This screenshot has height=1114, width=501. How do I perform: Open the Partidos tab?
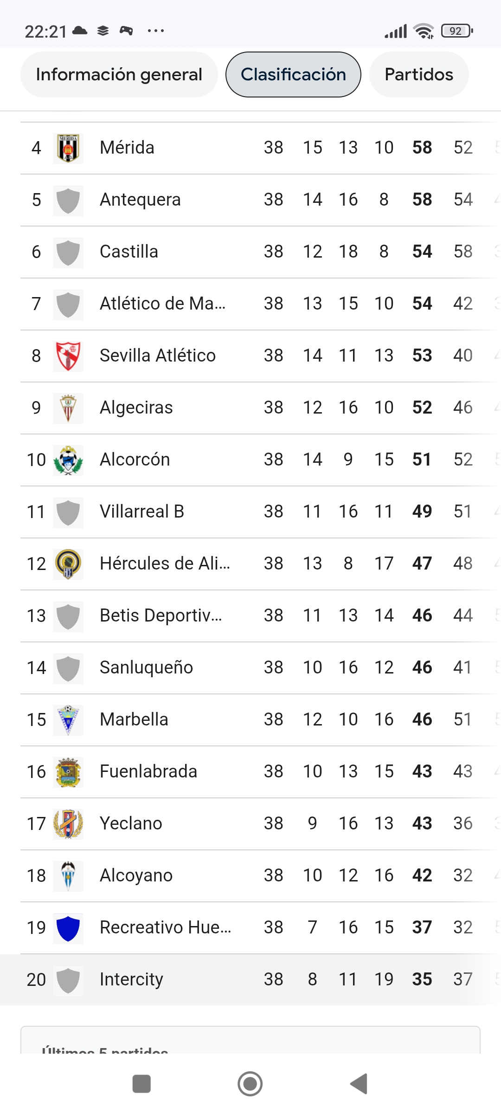(x=419, y=74)
